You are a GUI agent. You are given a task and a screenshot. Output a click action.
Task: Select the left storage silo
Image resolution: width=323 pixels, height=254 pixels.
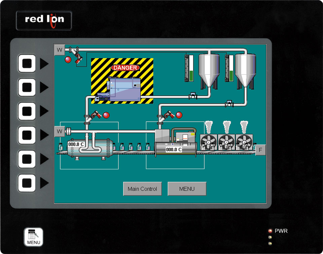click(x=209, y=71)
